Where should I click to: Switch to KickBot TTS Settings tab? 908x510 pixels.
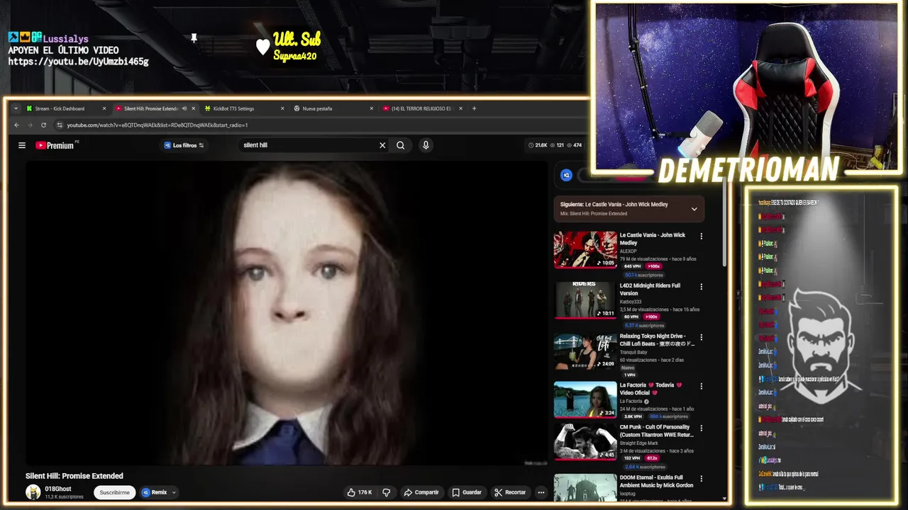click(x=243, y=108)
